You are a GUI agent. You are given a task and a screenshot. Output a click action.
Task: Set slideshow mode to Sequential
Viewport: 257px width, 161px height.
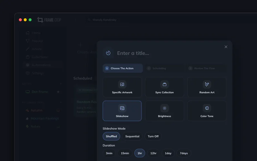pos(132,136)
